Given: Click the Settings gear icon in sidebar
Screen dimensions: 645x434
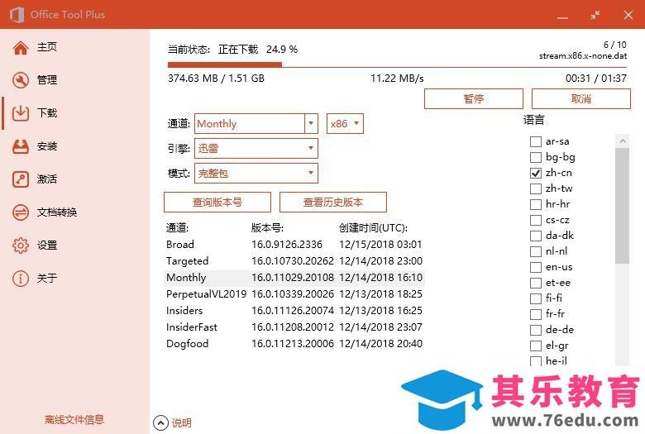Looking at the screenshot, I should click(20, 246).
